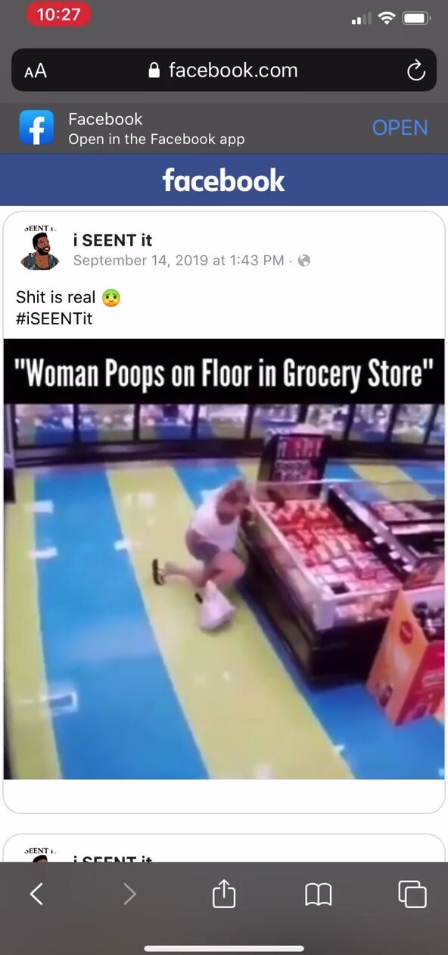The image size is (448, 955).
Task: Open the i SEENT it page name
Action: pos(112,240)
